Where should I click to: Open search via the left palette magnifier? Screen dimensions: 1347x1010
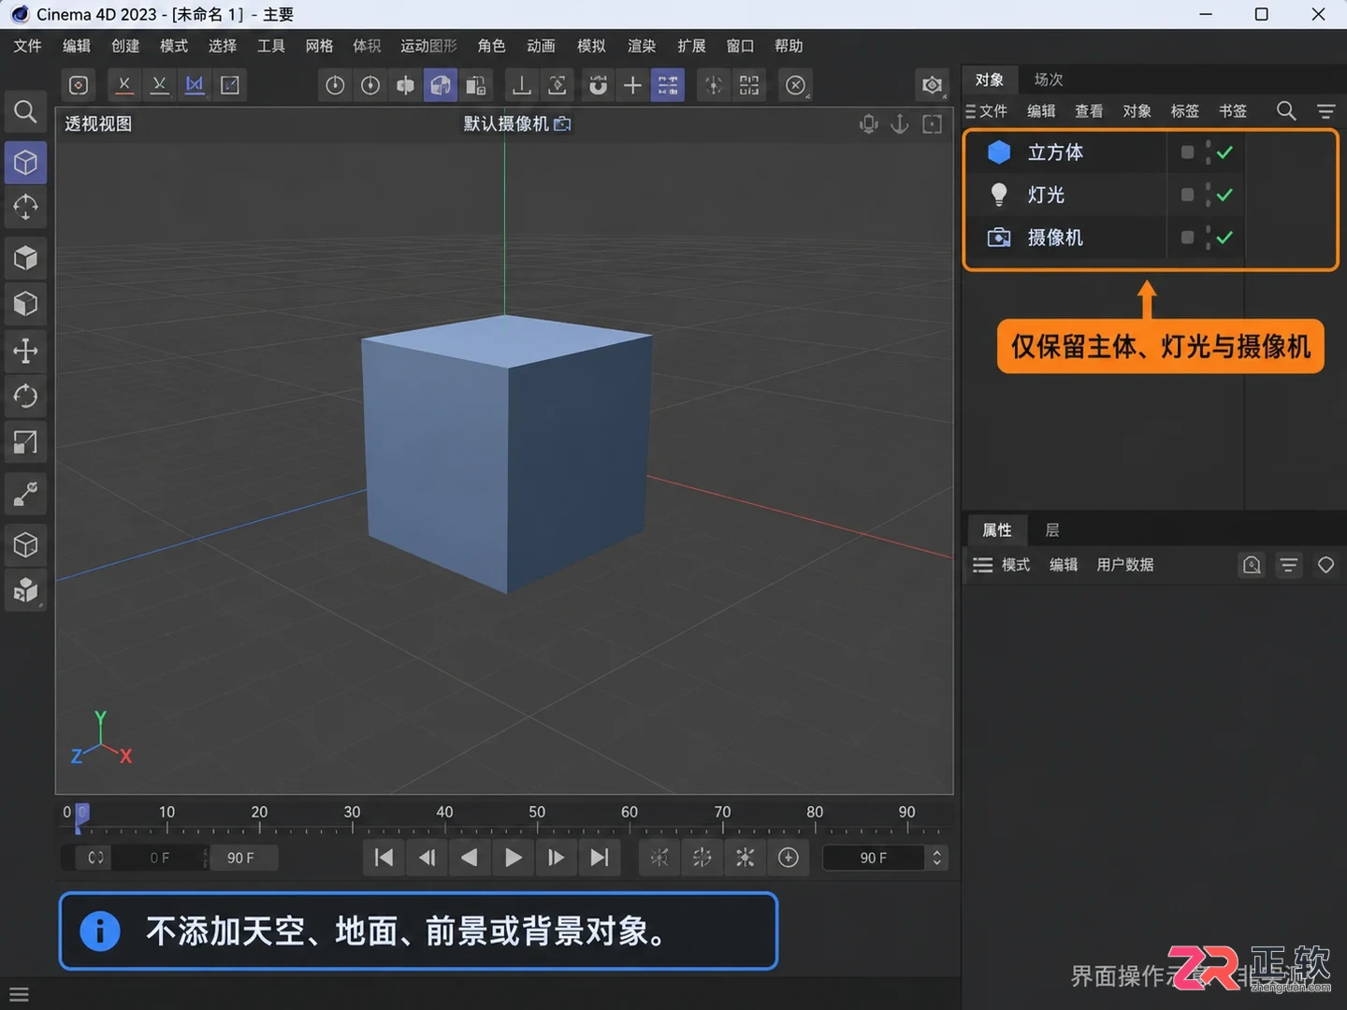coord(25,112)
